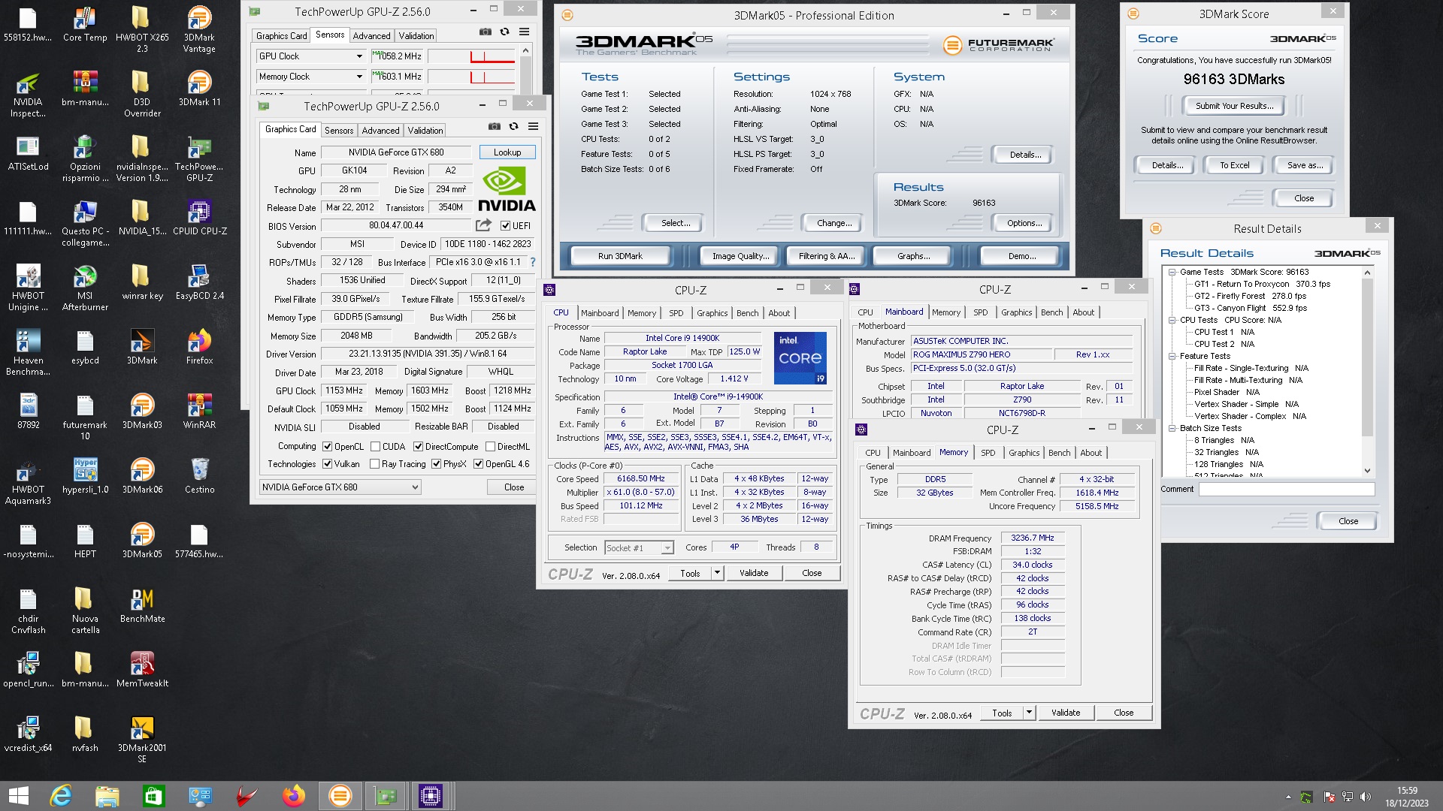
Task: Open the GPU selection dropdown GTX 680
Action: click(340, 487)
